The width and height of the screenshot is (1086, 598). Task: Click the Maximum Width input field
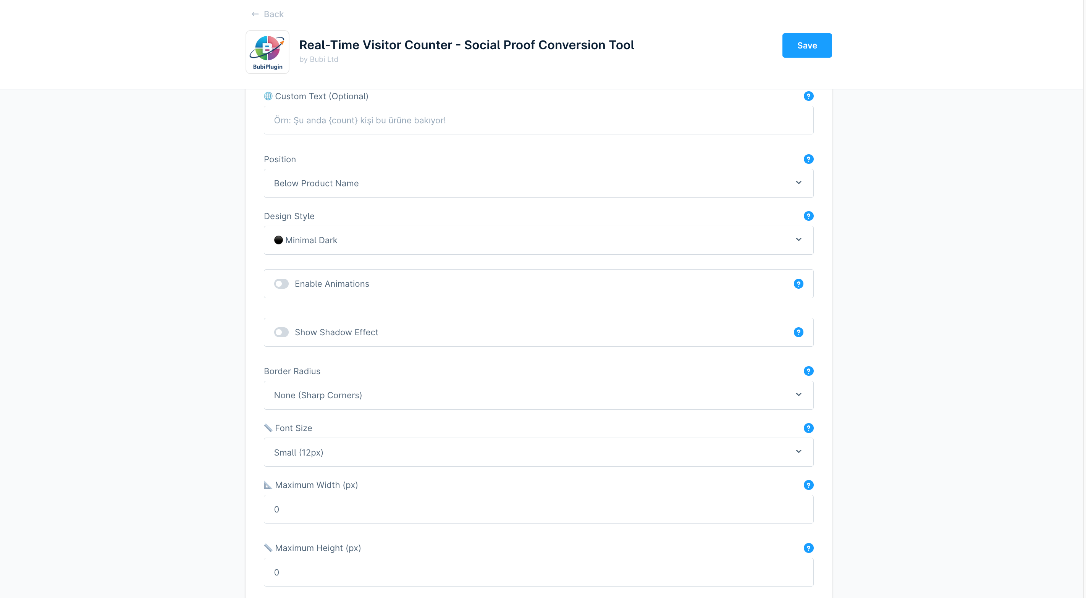[x=538, y=509]
